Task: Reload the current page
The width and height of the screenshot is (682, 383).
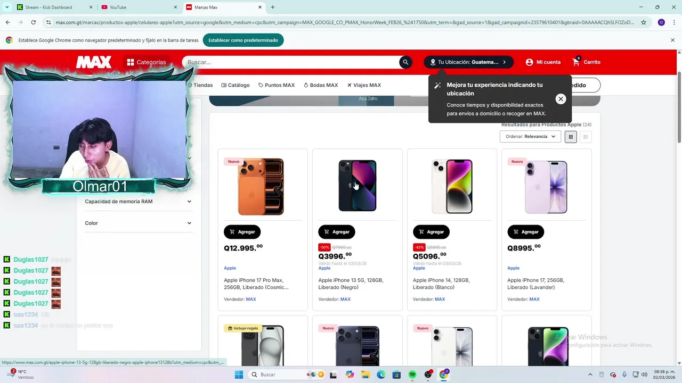Action: [x=33, y=22]
